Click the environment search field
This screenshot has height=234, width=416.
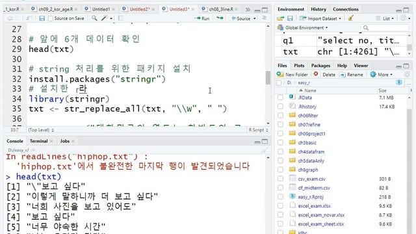[385, 27]
